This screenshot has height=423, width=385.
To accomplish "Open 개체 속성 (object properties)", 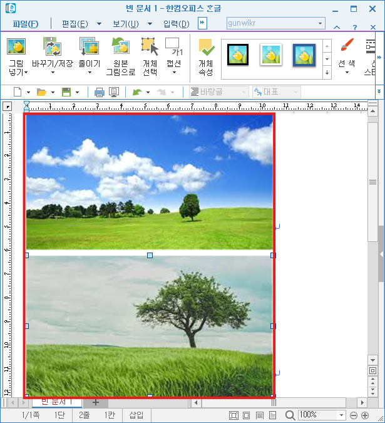I will (x=206, y=48).
